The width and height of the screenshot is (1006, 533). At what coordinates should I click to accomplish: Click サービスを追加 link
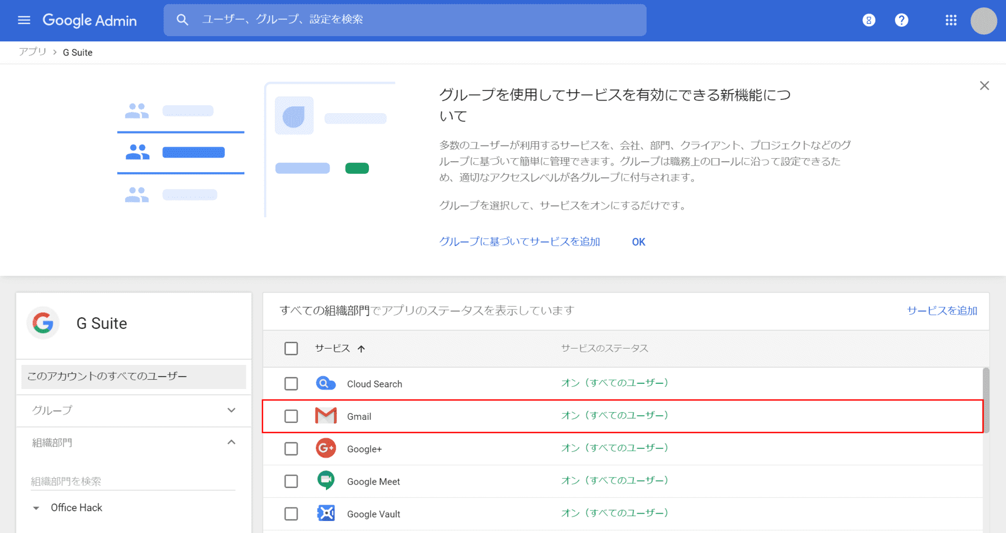point(942,310)
